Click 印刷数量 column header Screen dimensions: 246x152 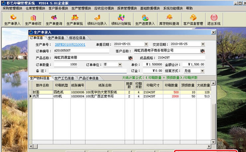tap(172, 85)
